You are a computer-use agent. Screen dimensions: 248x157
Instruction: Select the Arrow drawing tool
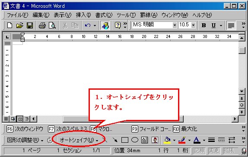[x=115, y=140]
